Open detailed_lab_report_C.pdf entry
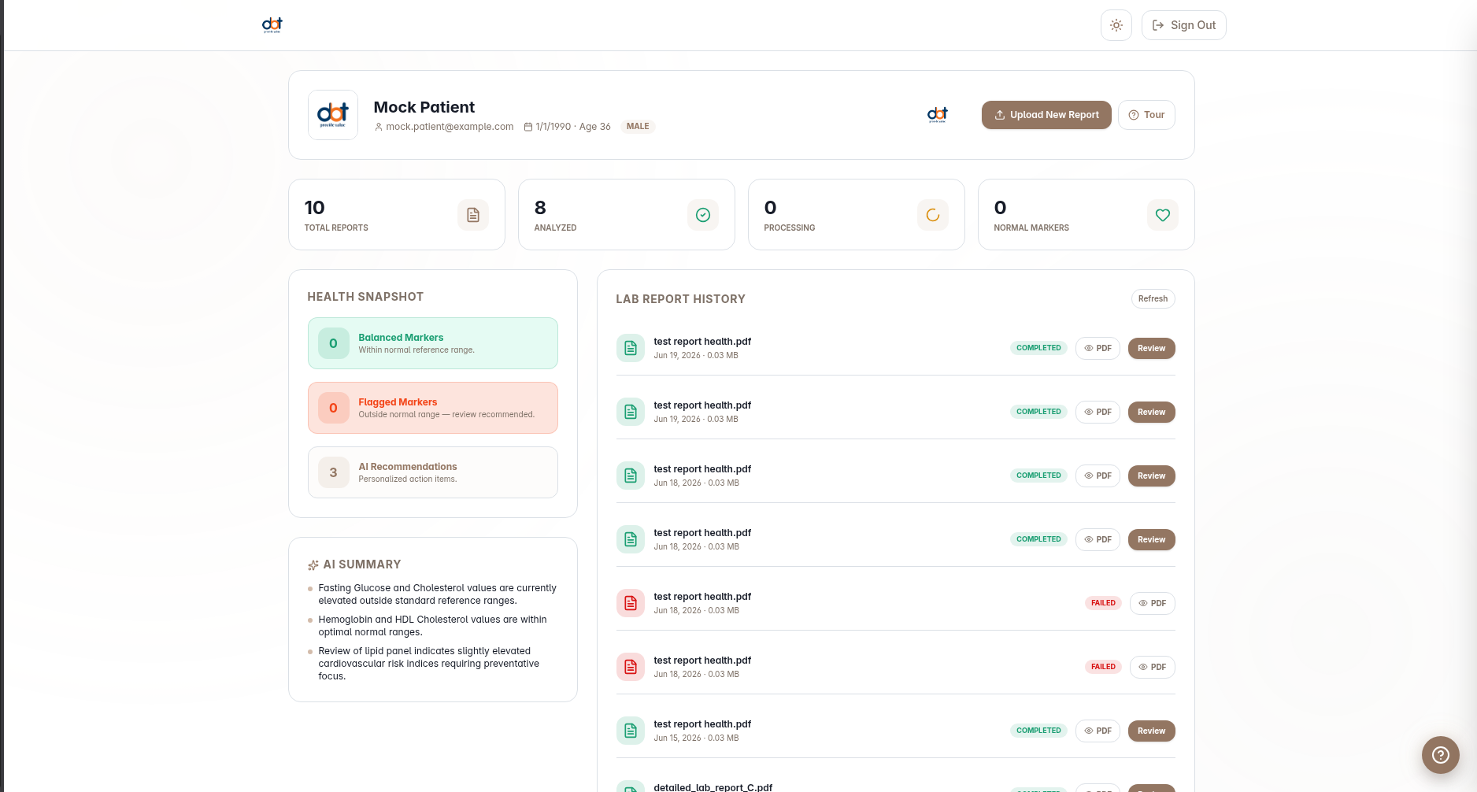The image size is (1477, 792). point(713,787)
